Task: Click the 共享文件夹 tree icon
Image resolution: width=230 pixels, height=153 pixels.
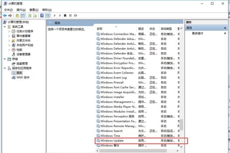Action: tap(14, 41)
